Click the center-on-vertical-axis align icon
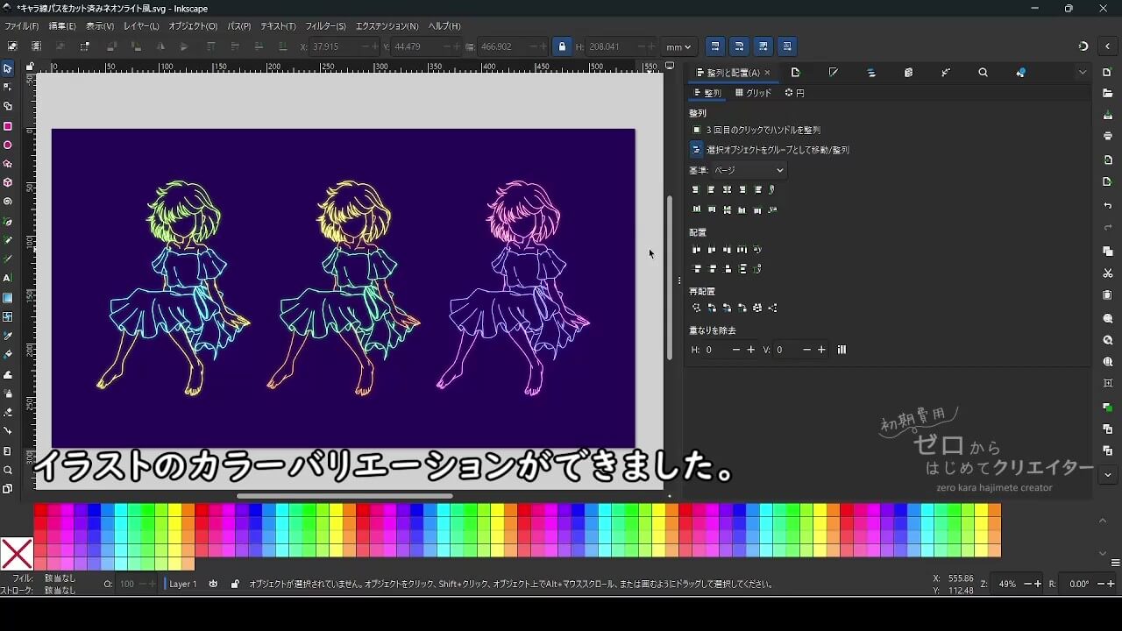The width and height of the screenshot is (1122, 631). [x=727, y=189]
